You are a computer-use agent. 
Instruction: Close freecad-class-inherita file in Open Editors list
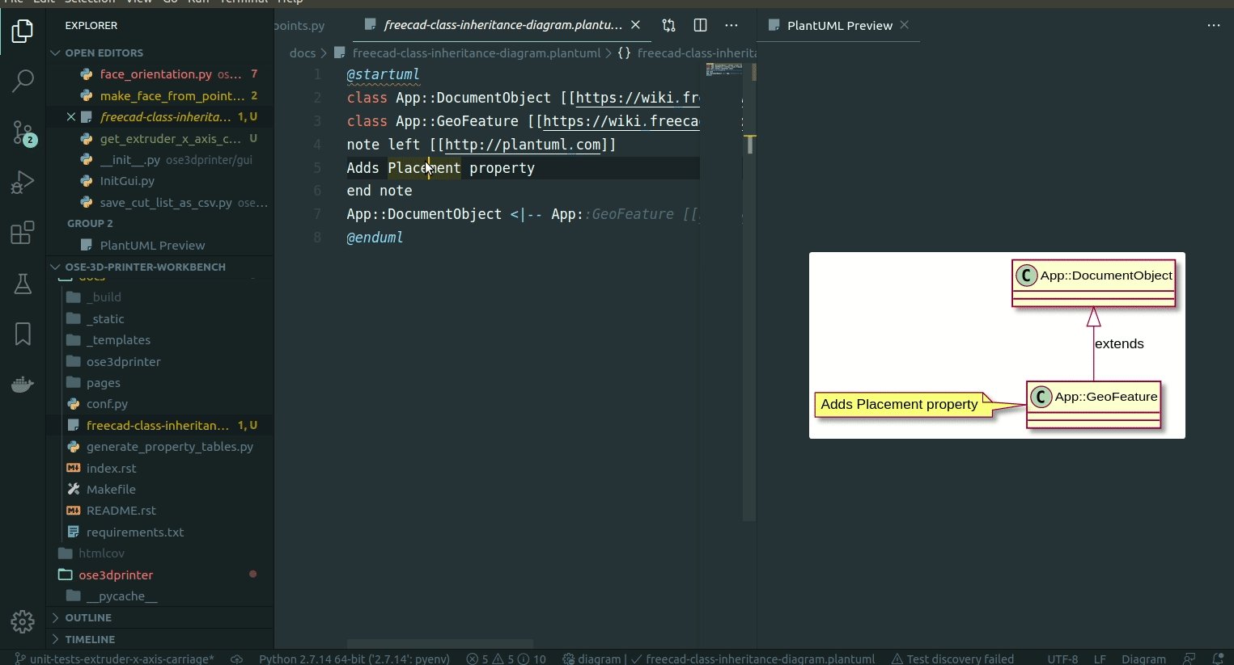point(71,117)
